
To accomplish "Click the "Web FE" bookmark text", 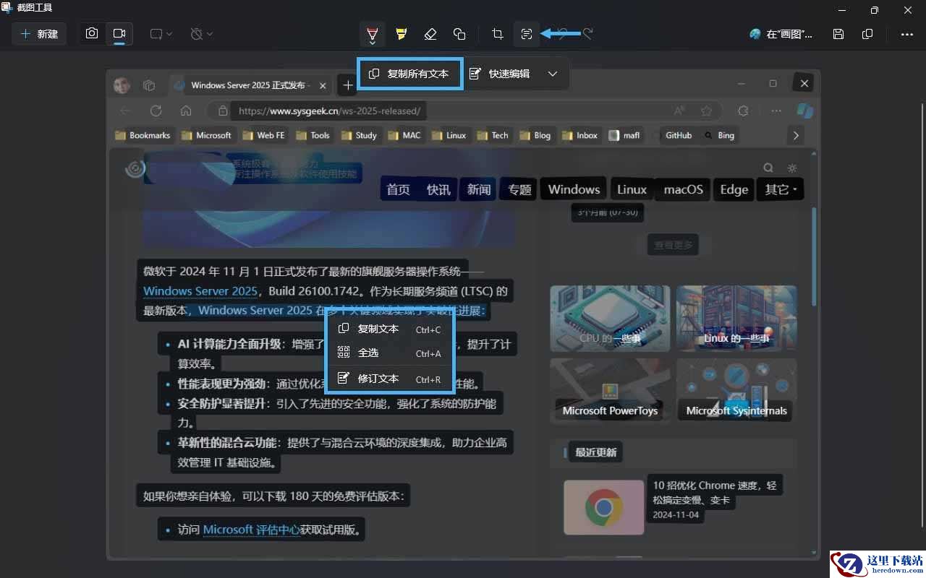I will pyautogui.click(x=271, y=135).
